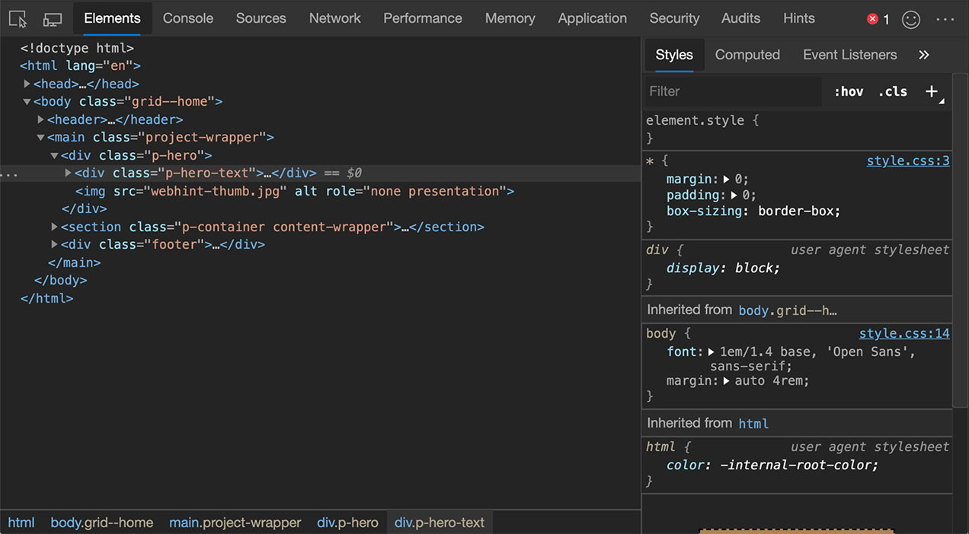Open the Network tab

335,18
